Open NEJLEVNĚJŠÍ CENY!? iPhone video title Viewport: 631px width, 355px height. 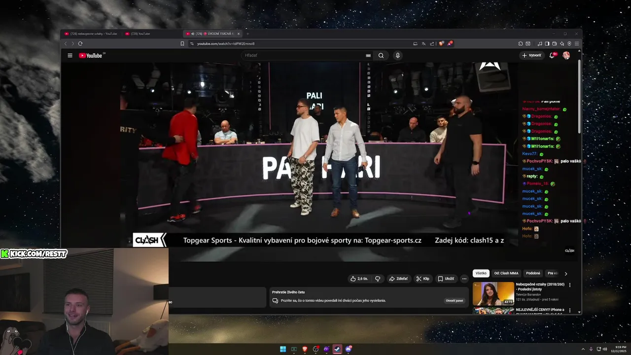pos(541,311)
